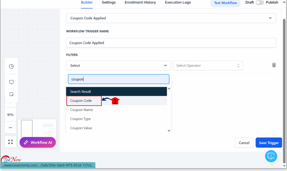287x171 pixels.
Task: Open the filter Select dropdown
Action: [x=119, y=66]
